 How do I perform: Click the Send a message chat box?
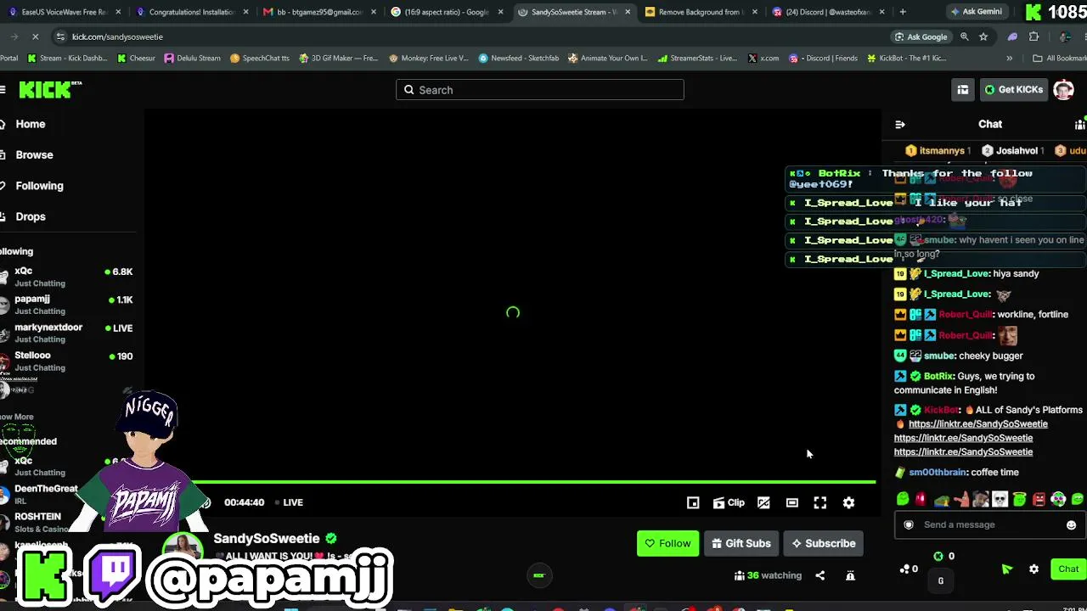pyautogui.click(x=990, y=524)
